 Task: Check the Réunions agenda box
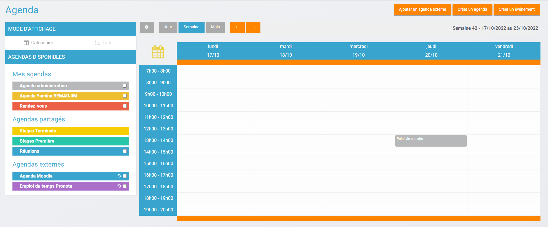coord(125,151)
